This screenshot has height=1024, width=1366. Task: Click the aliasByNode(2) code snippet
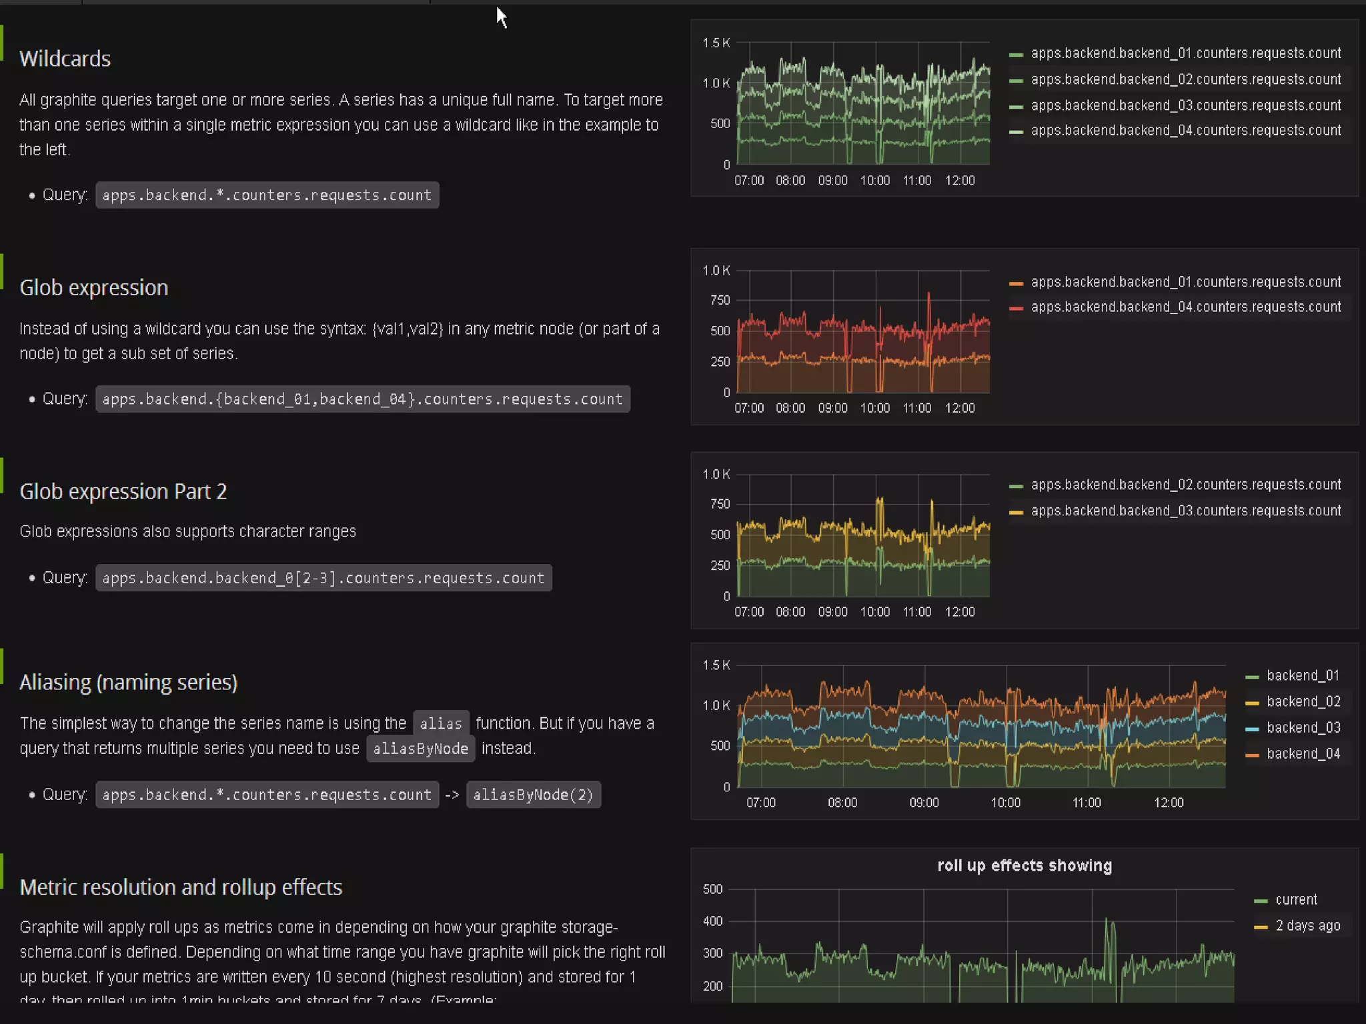[x=533, y=795]
